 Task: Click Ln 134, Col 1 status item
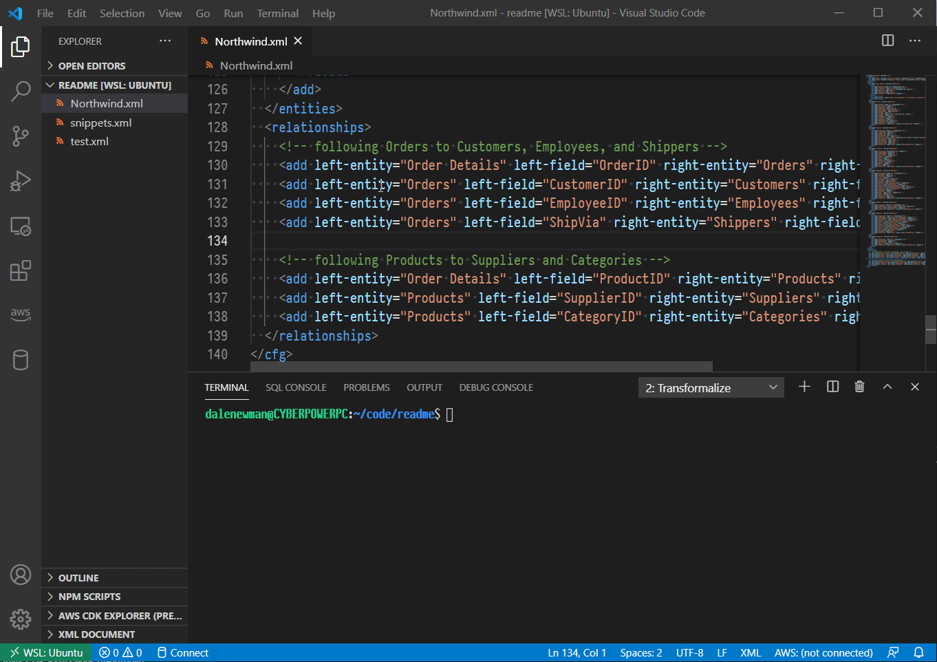(x=577, y=652)
